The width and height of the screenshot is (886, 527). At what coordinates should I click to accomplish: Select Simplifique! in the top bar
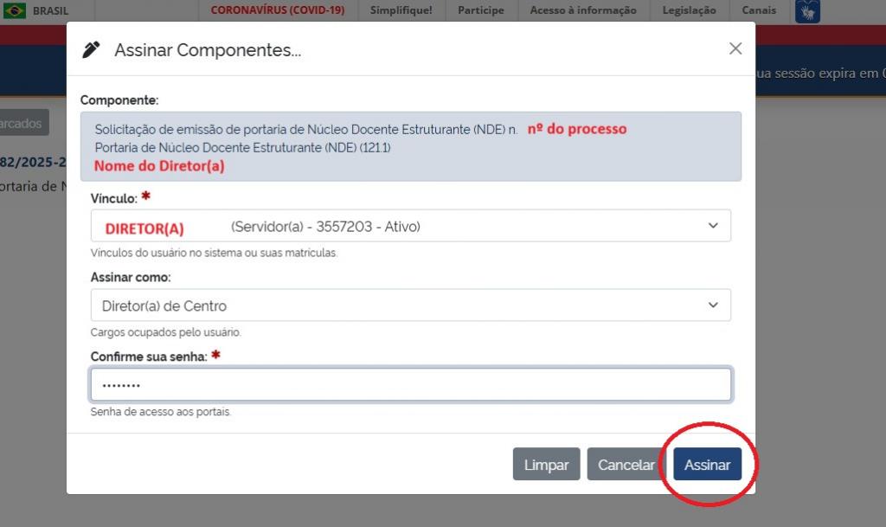pos(401,10)
